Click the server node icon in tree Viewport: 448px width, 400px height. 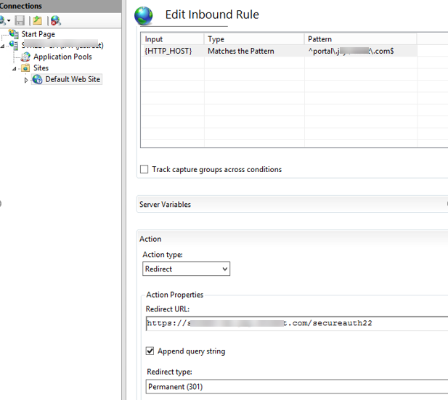coord(14,45)
